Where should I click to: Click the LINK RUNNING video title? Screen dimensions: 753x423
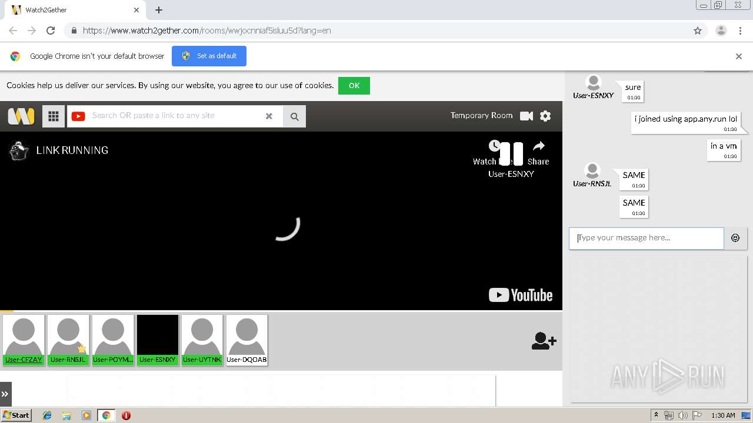tap(72, 150)
